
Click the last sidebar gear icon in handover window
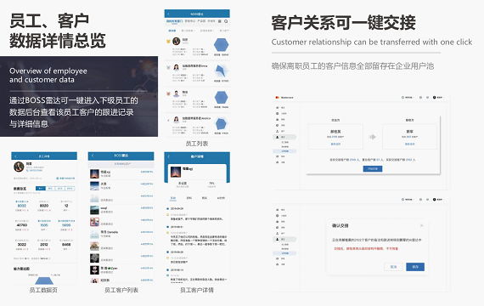(277, 162)
